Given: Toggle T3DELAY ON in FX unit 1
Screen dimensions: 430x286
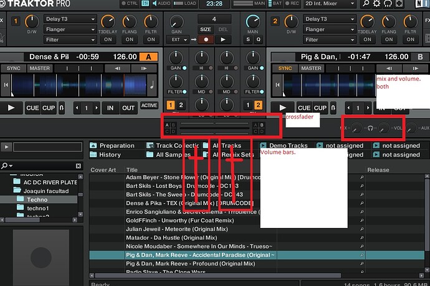Looking at the screenshot, I should [108, 39].
